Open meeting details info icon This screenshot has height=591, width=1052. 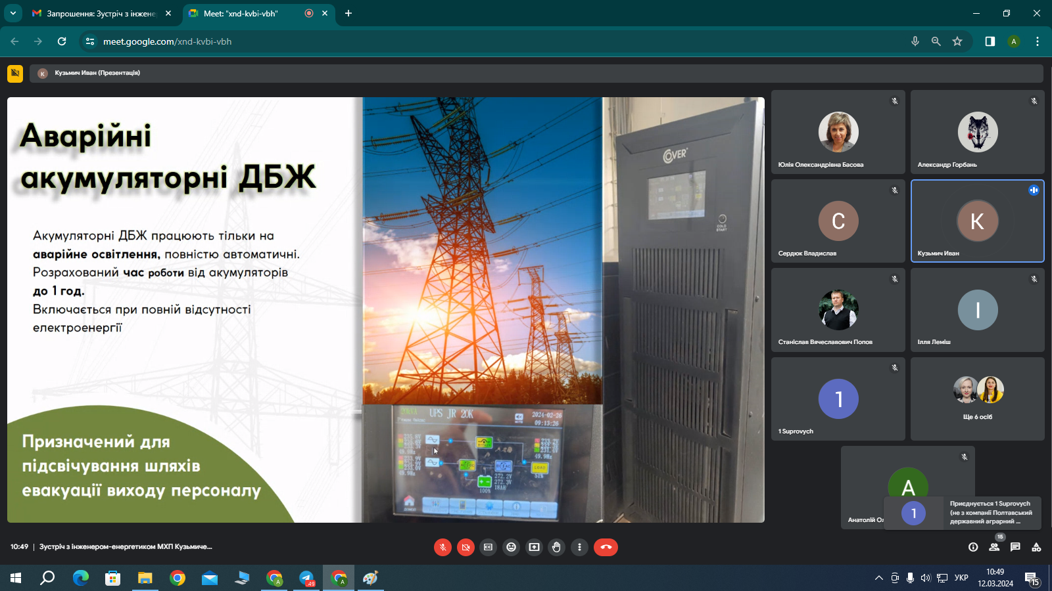[x=973, y=547]
